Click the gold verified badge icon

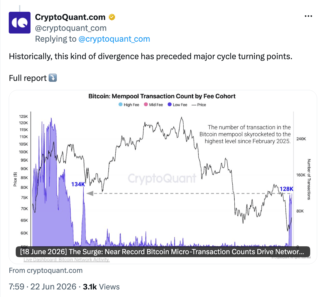click(x=112, y=17)
